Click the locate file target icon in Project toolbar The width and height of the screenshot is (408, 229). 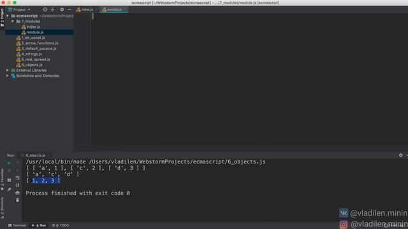(45, 10)
